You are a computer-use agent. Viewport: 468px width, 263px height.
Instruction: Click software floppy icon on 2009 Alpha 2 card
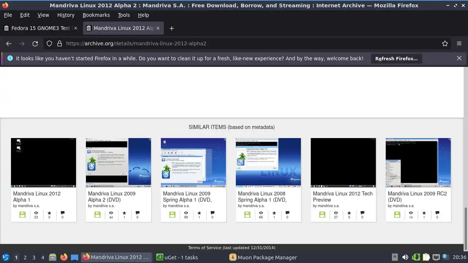pos(97,215)
